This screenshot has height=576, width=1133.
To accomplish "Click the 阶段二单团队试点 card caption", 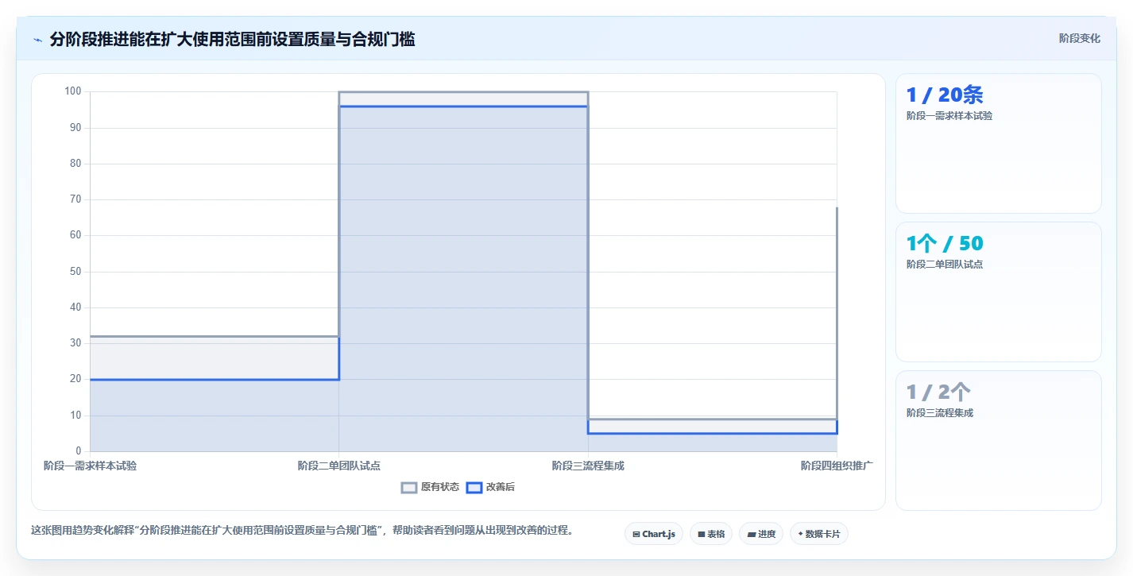I will pos(945,265).
